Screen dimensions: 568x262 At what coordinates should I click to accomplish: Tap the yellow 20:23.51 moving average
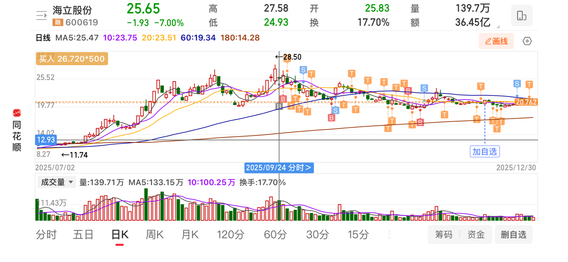click(159, 38)
